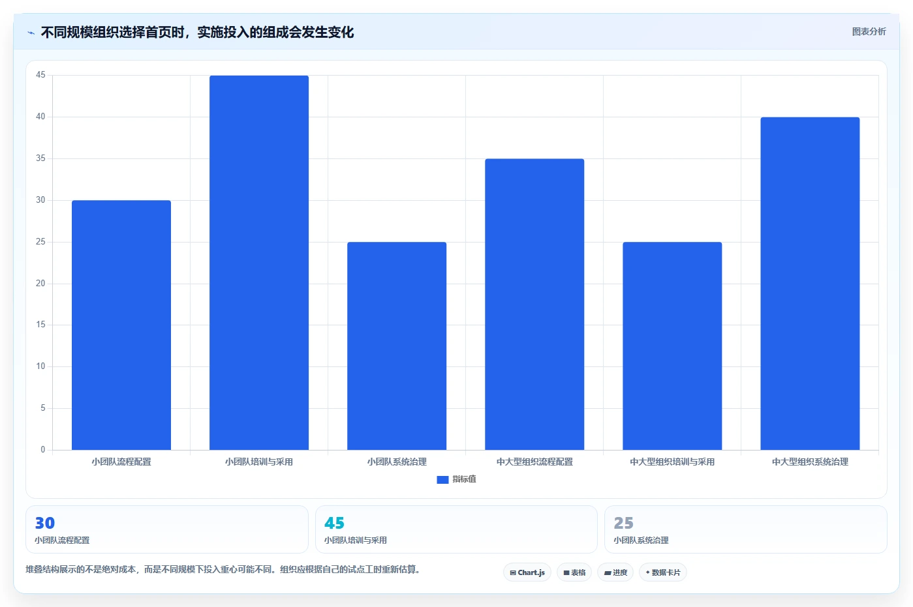Click x-axis label 中大型组织系统治理
The width and height of the screenshot is (913, 607).
[x=810, y=462]
